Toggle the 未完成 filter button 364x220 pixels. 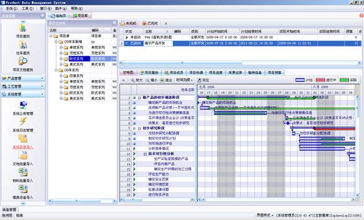(x=128, y=23)
